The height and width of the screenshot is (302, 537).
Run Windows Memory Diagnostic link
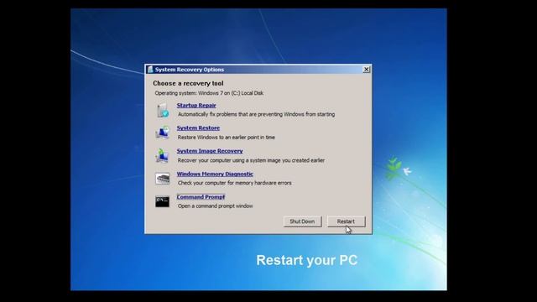(215, 174)
